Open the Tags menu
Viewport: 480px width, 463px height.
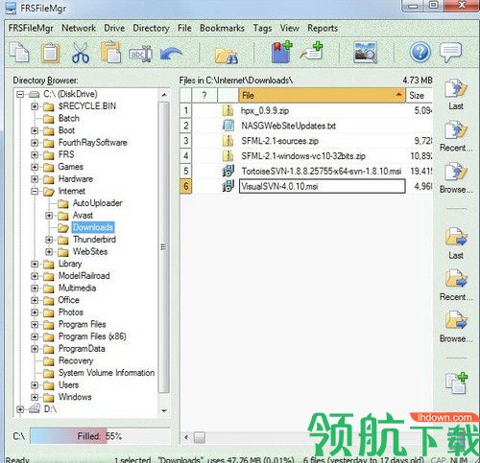click(262, 28)
